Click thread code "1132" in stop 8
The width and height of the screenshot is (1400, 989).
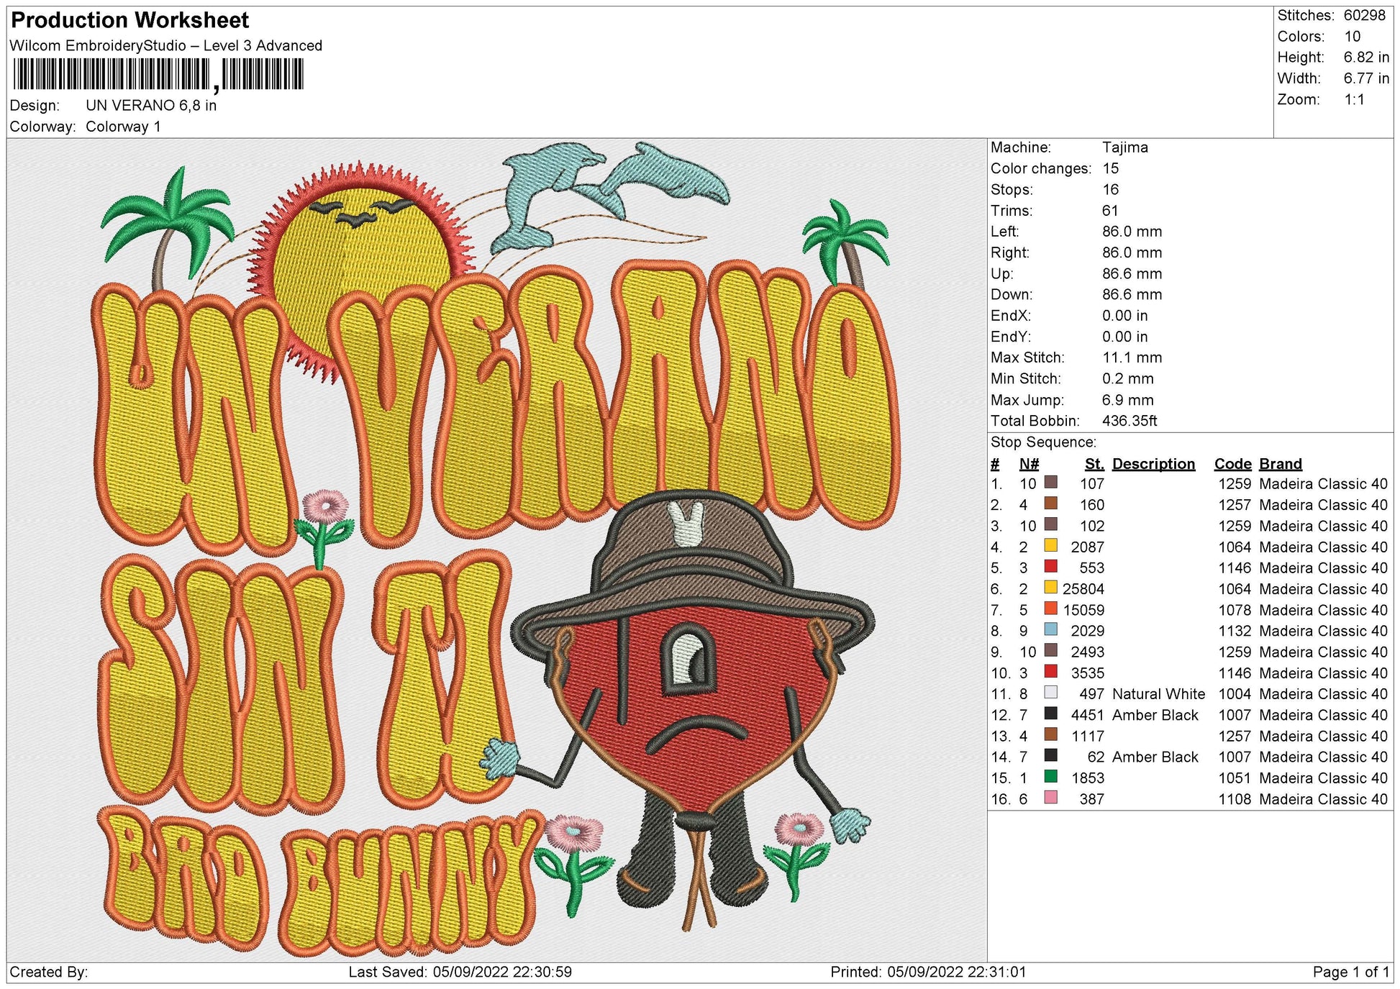point(1235,631)
